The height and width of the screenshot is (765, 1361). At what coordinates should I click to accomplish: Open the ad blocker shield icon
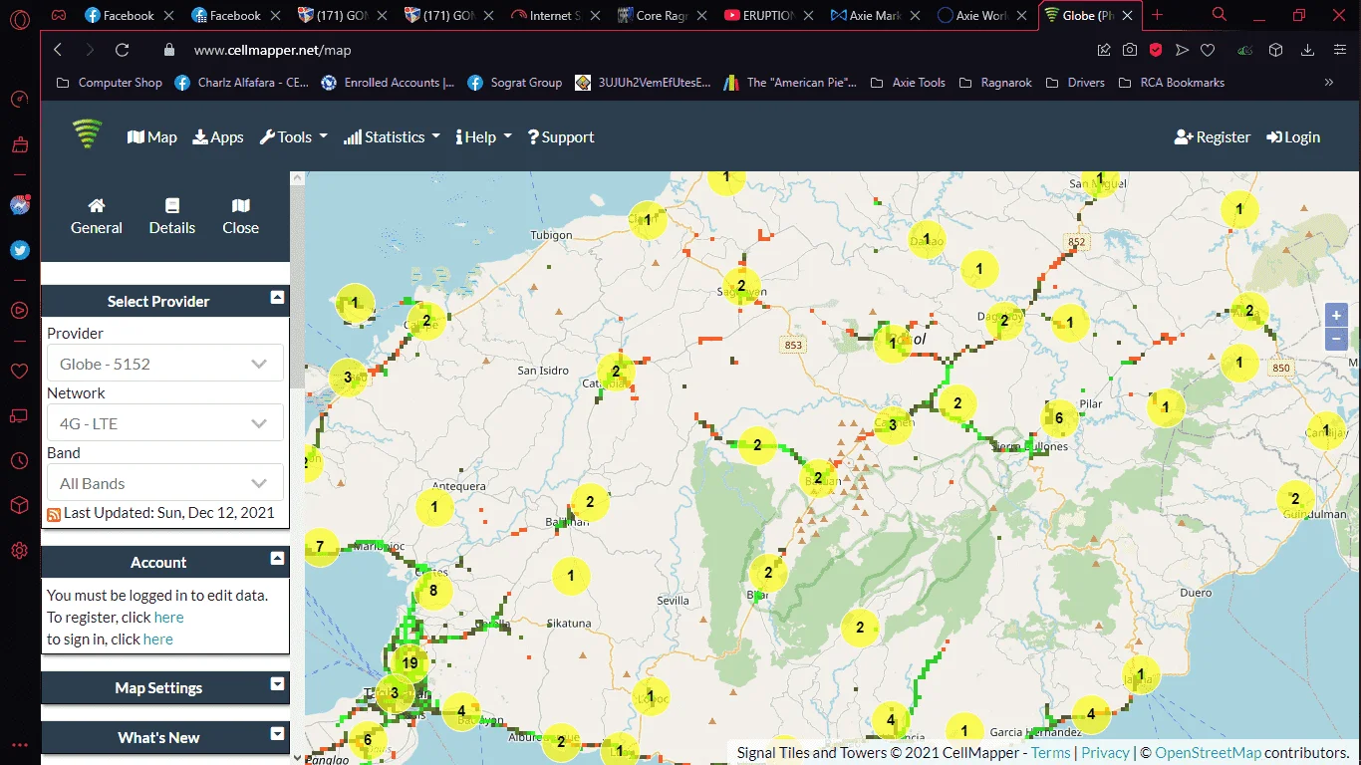1156,50
